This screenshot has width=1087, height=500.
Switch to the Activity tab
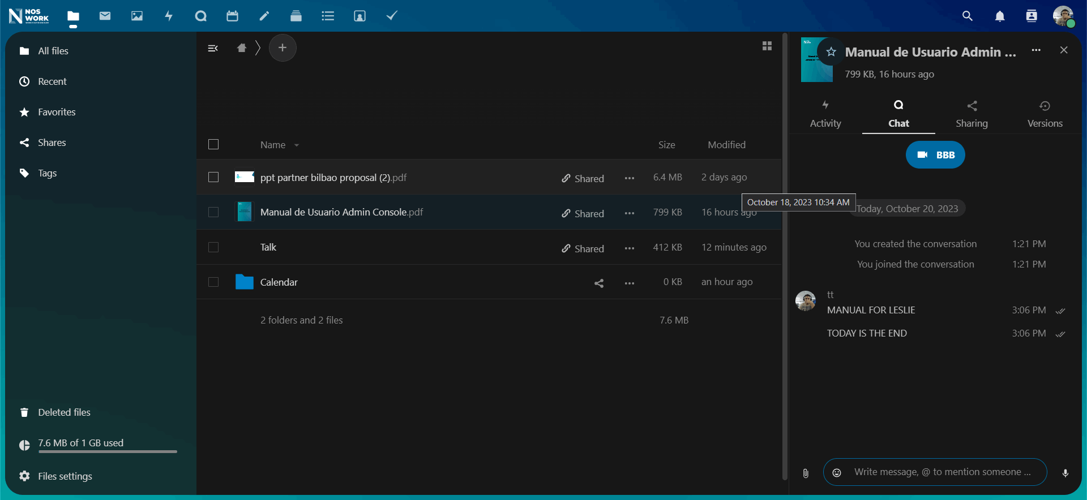click(x=825, y=114)
